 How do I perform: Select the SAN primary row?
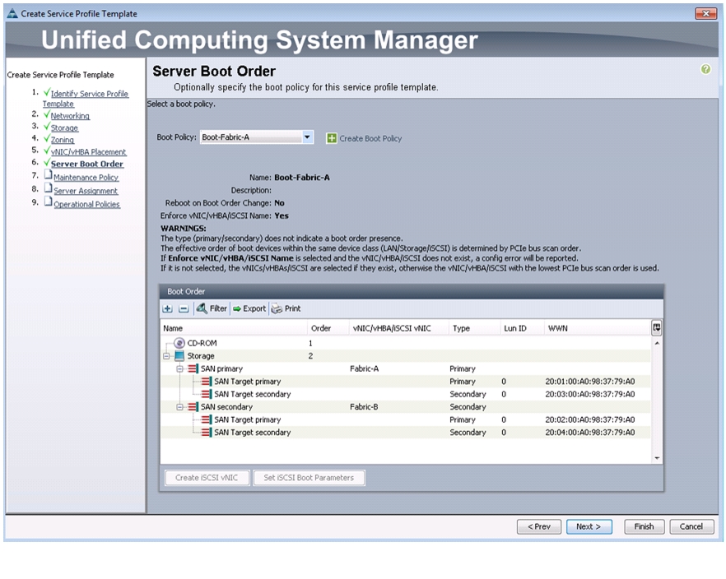point(405,368)
